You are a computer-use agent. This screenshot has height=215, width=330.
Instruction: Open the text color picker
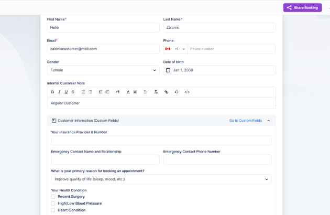coord(128,92)
